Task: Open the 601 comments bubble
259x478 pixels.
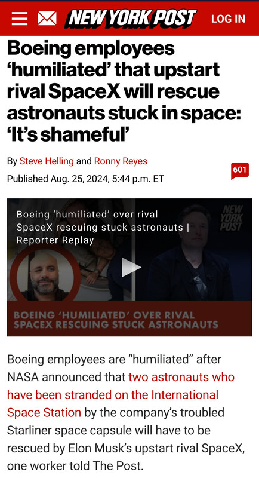Action: (x=240, y=170)
